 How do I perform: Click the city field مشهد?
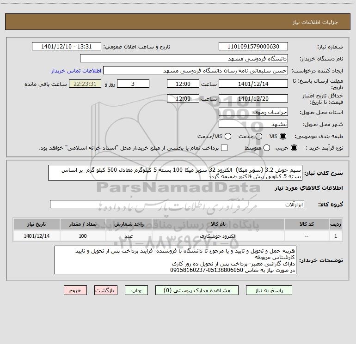click(253, 124)
